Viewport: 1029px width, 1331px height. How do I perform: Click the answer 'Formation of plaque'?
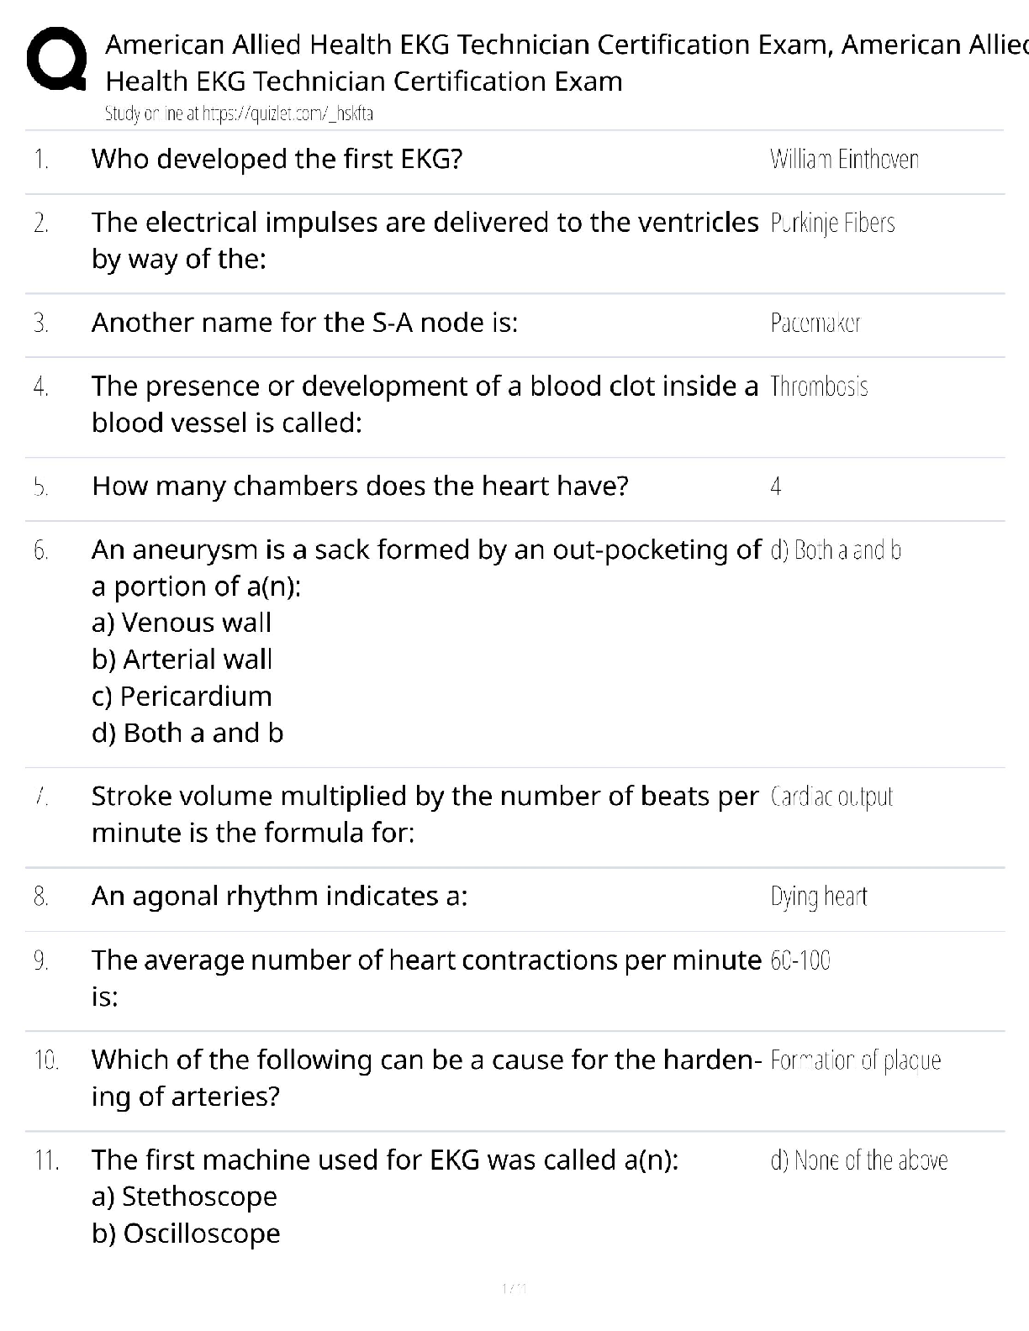coord(855,1060)
